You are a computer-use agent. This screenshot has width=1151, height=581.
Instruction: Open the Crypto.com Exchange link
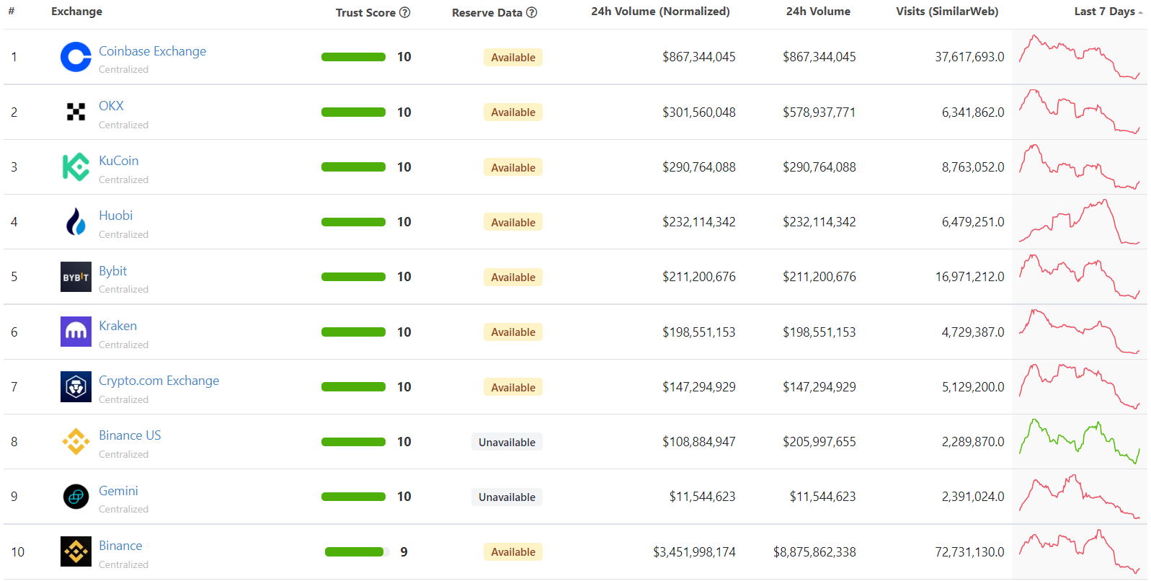tap(159, 381)
